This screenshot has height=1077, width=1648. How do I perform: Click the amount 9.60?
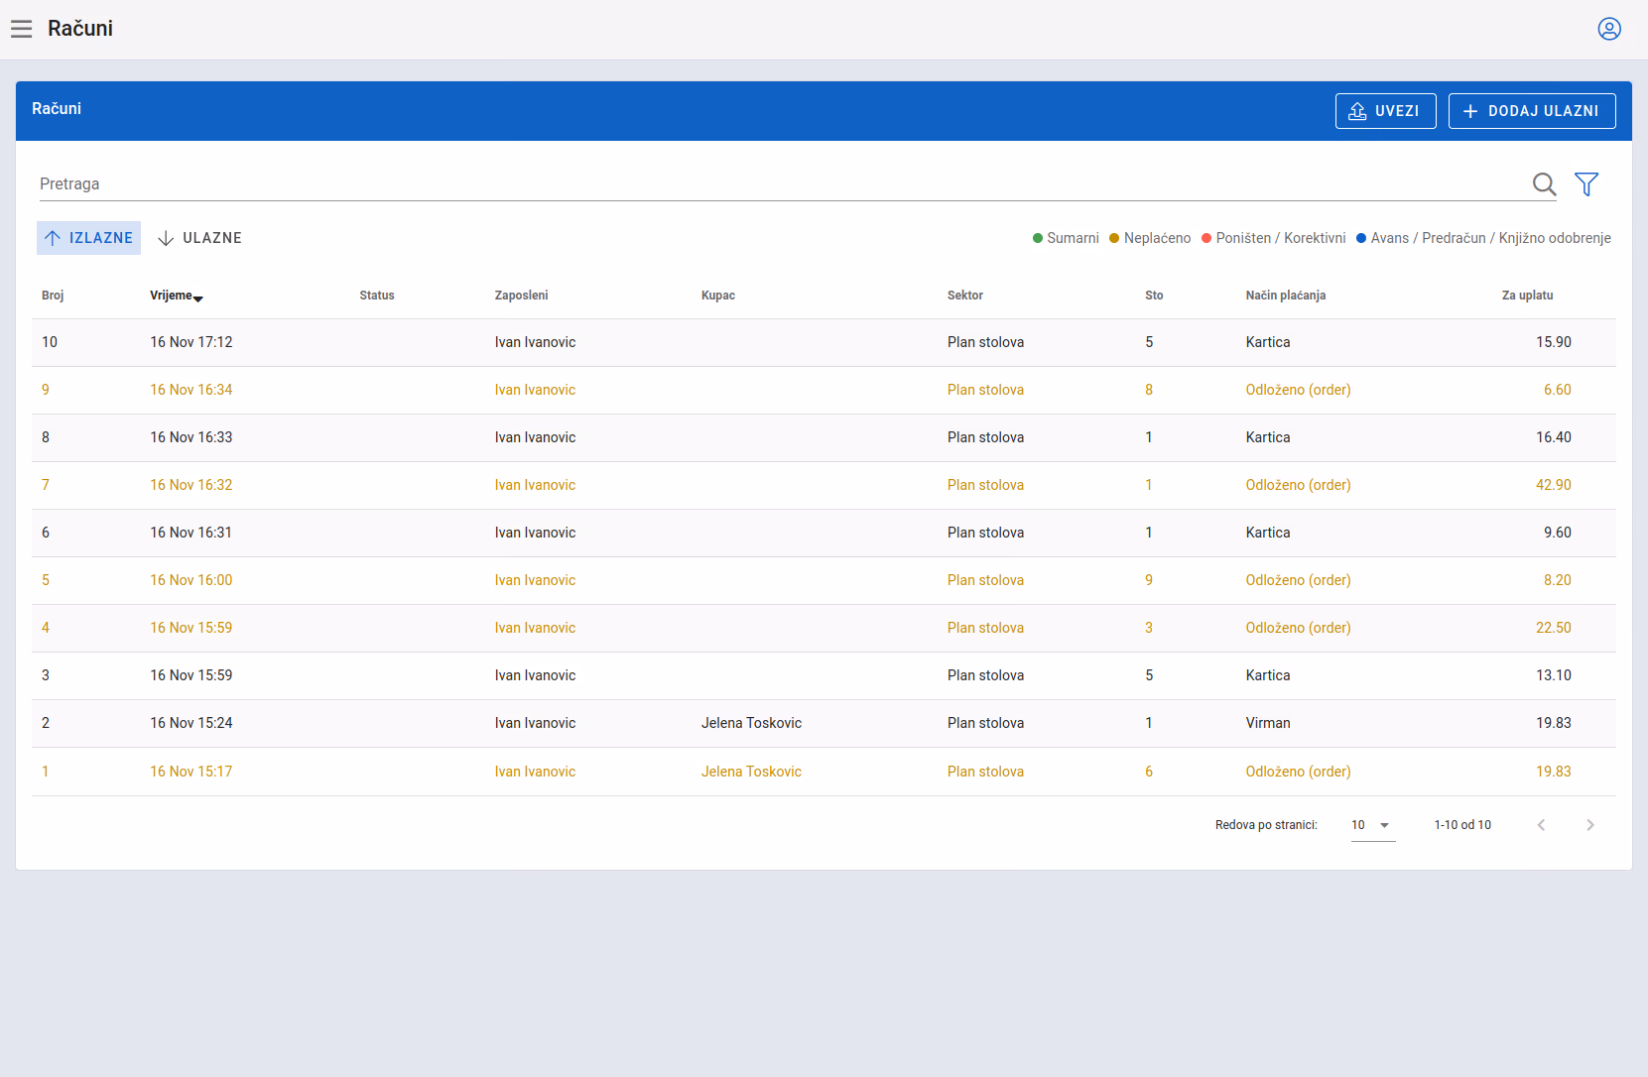tap(1558, 533)
